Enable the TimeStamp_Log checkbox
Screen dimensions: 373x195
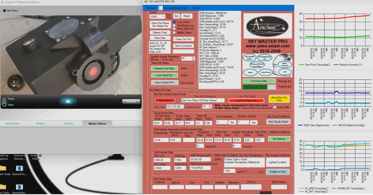(174, 26)
